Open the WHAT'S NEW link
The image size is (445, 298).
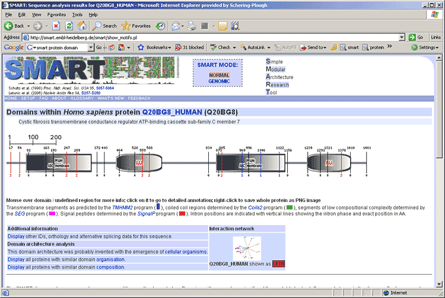111,98
